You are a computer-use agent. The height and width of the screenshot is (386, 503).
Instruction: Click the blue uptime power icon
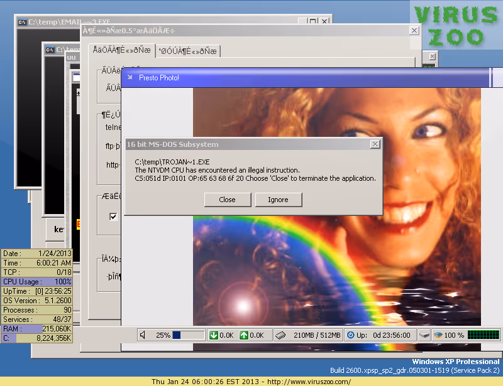(351, 335)
